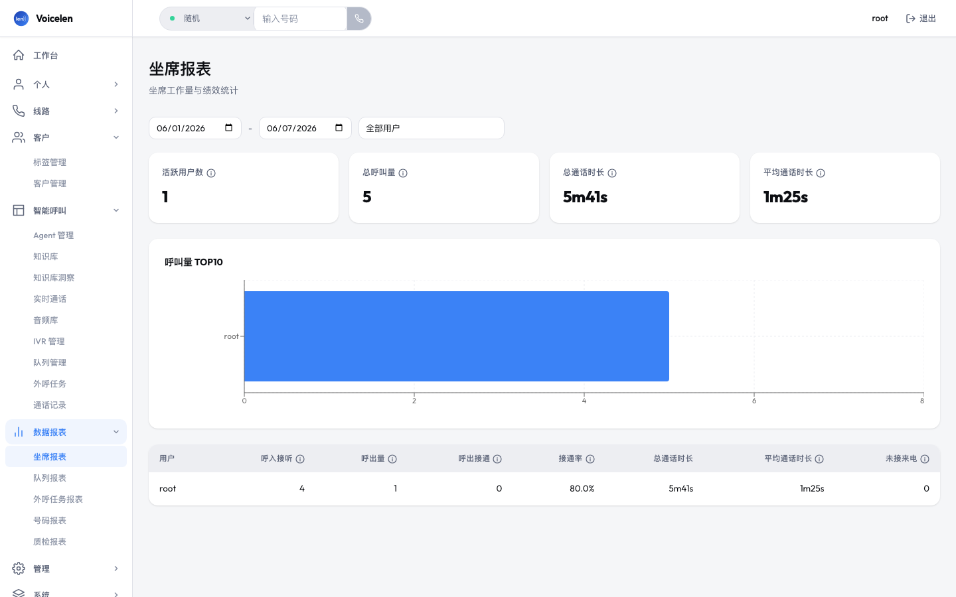Viewport: 956px width, 597px height.
Task: Click the 客户 users icon
Action: coord(19,137)
